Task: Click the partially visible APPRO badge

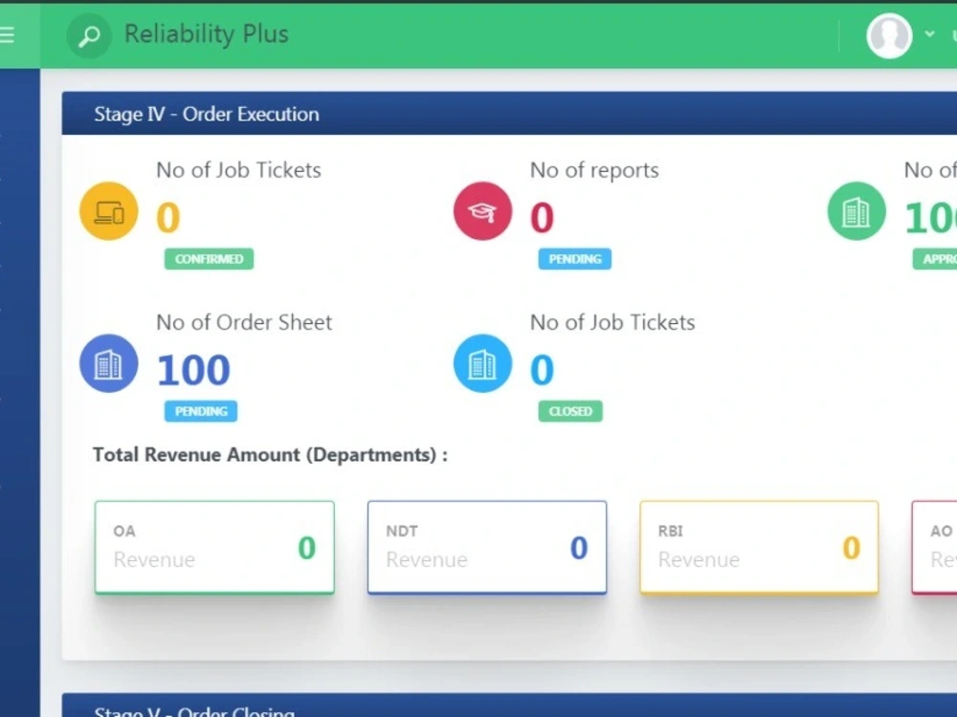Action: click(934, 259)
